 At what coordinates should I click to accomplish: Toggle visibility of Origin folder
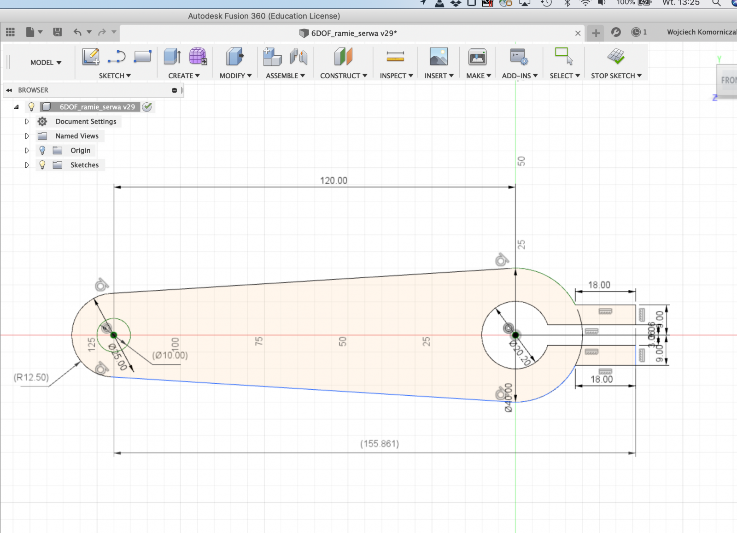point(42,151)
